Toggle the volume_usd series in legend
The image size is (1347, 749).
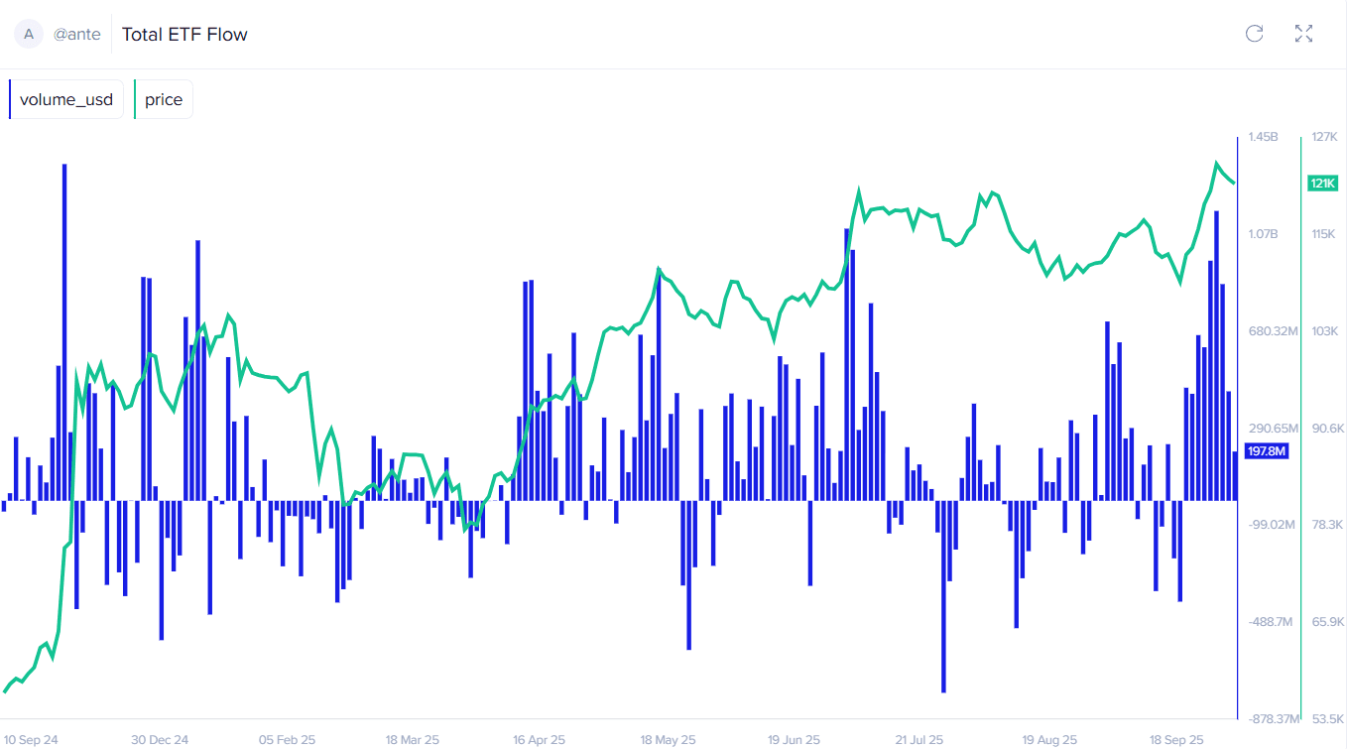(x=66, y=100)
